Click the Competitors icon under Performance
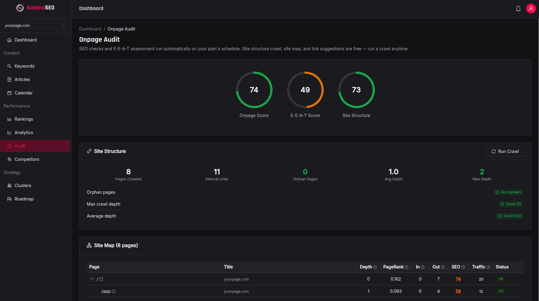This screenshot has height=301, width=539. pos(9,159)
